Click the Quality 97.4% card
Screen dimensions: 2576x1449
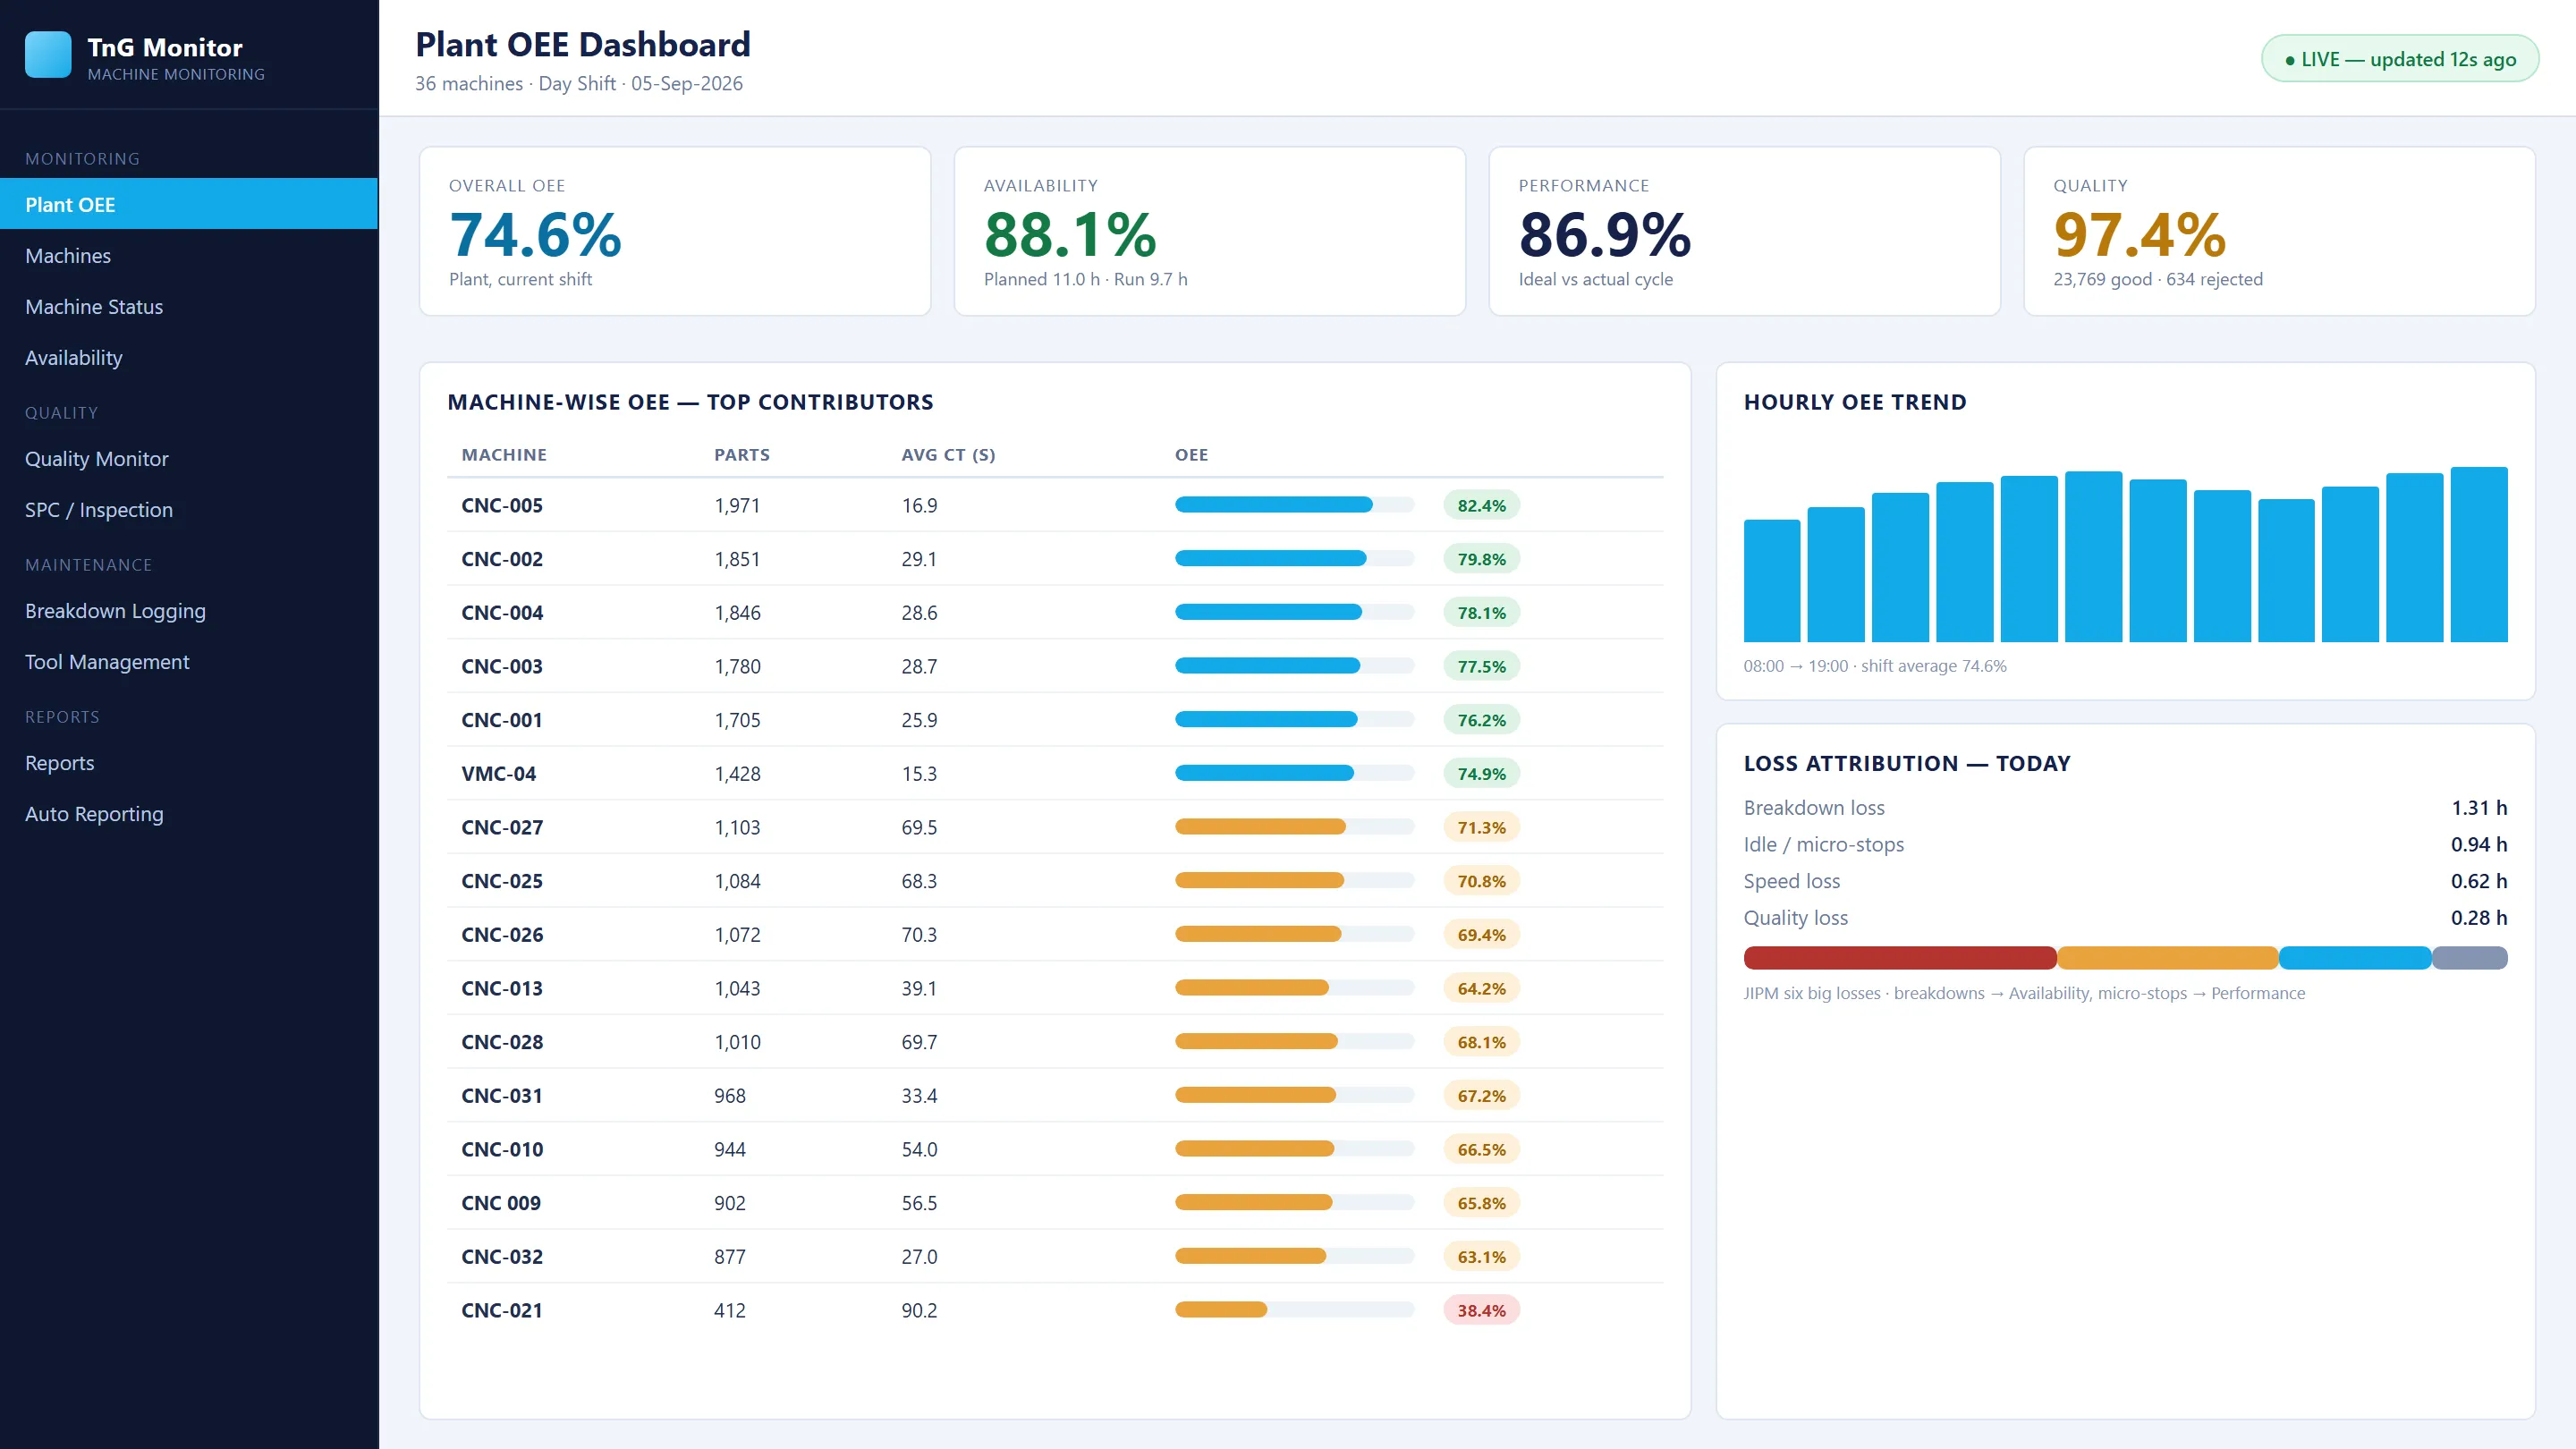coord(2280,231)
